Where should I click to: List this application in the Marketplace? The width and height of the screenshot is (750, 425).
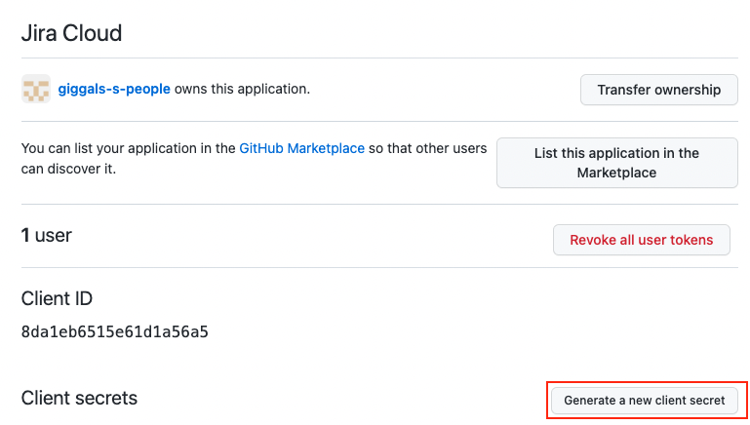click(617, 163)
